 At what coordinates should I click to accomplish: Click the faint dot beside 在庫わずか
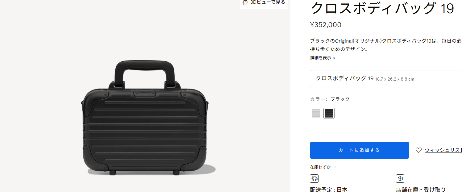335,167
